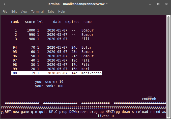Click 'NEXT:pg down' hint
Viewport: 171px width, 119px height.
pyautogui.click(x=118, y=112)
